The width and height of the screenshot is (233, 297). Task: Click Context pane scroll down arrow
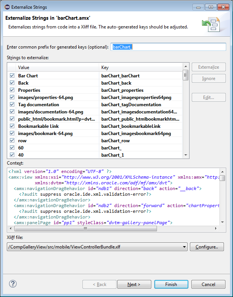[x=222, y=222]
